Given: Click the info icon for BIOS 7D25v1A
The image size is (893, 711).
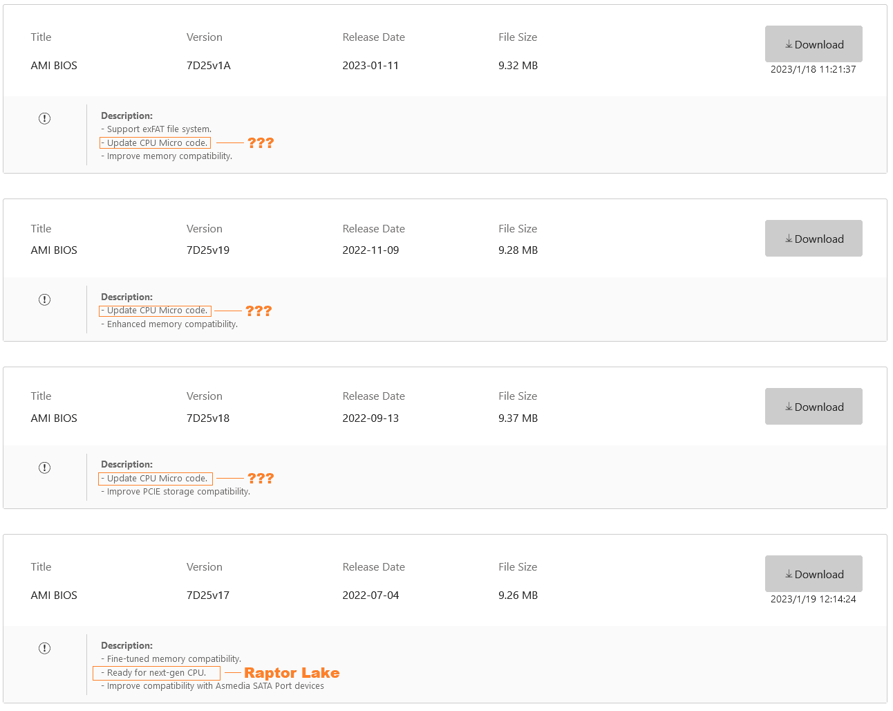Looking at the screenshot, I should (44, 118).
